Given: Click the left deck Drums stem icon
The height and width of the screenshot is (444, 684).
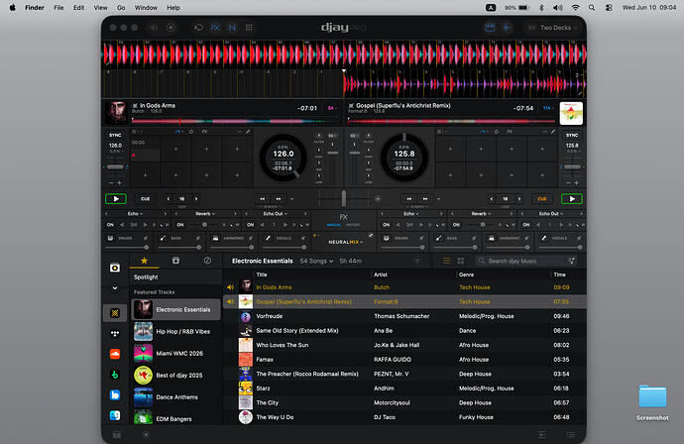Looking at the screenshot, I should (x=110, y=238).
